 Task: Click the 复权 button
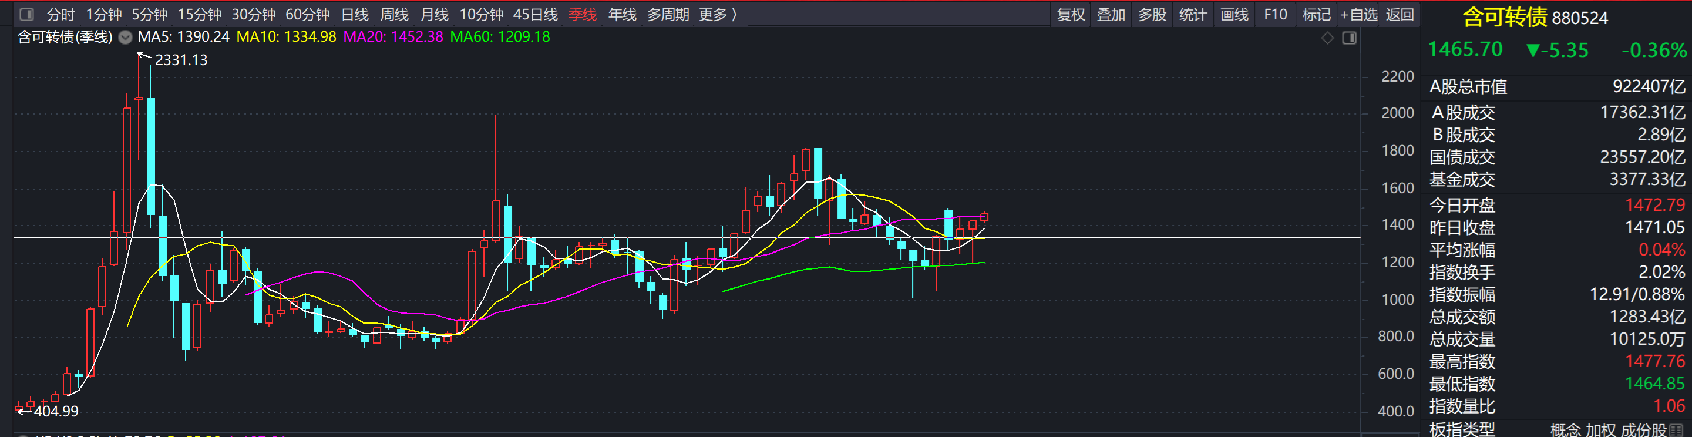pos(1071,15)
